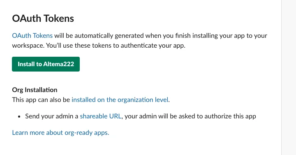
Task: Click the vertical divider line on the right
Action: pyautogui.click(x=282, y=77)
